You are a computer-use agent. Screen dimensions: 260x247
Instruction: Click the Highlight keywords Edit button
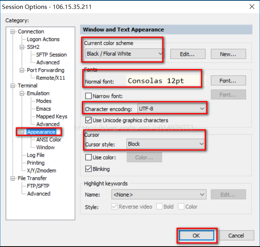pyautogui.click(x=228, y=195)
